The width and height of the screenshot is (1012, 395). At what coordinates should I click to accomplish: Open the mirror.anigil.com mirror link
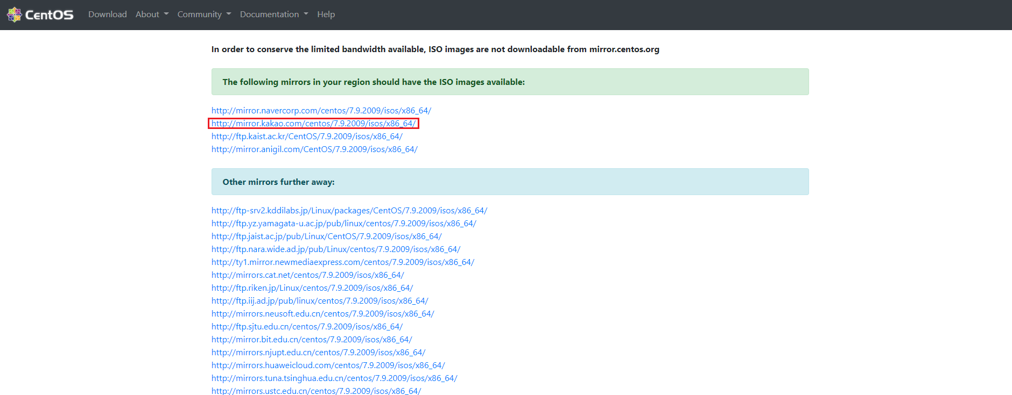[x=314, y=149]
